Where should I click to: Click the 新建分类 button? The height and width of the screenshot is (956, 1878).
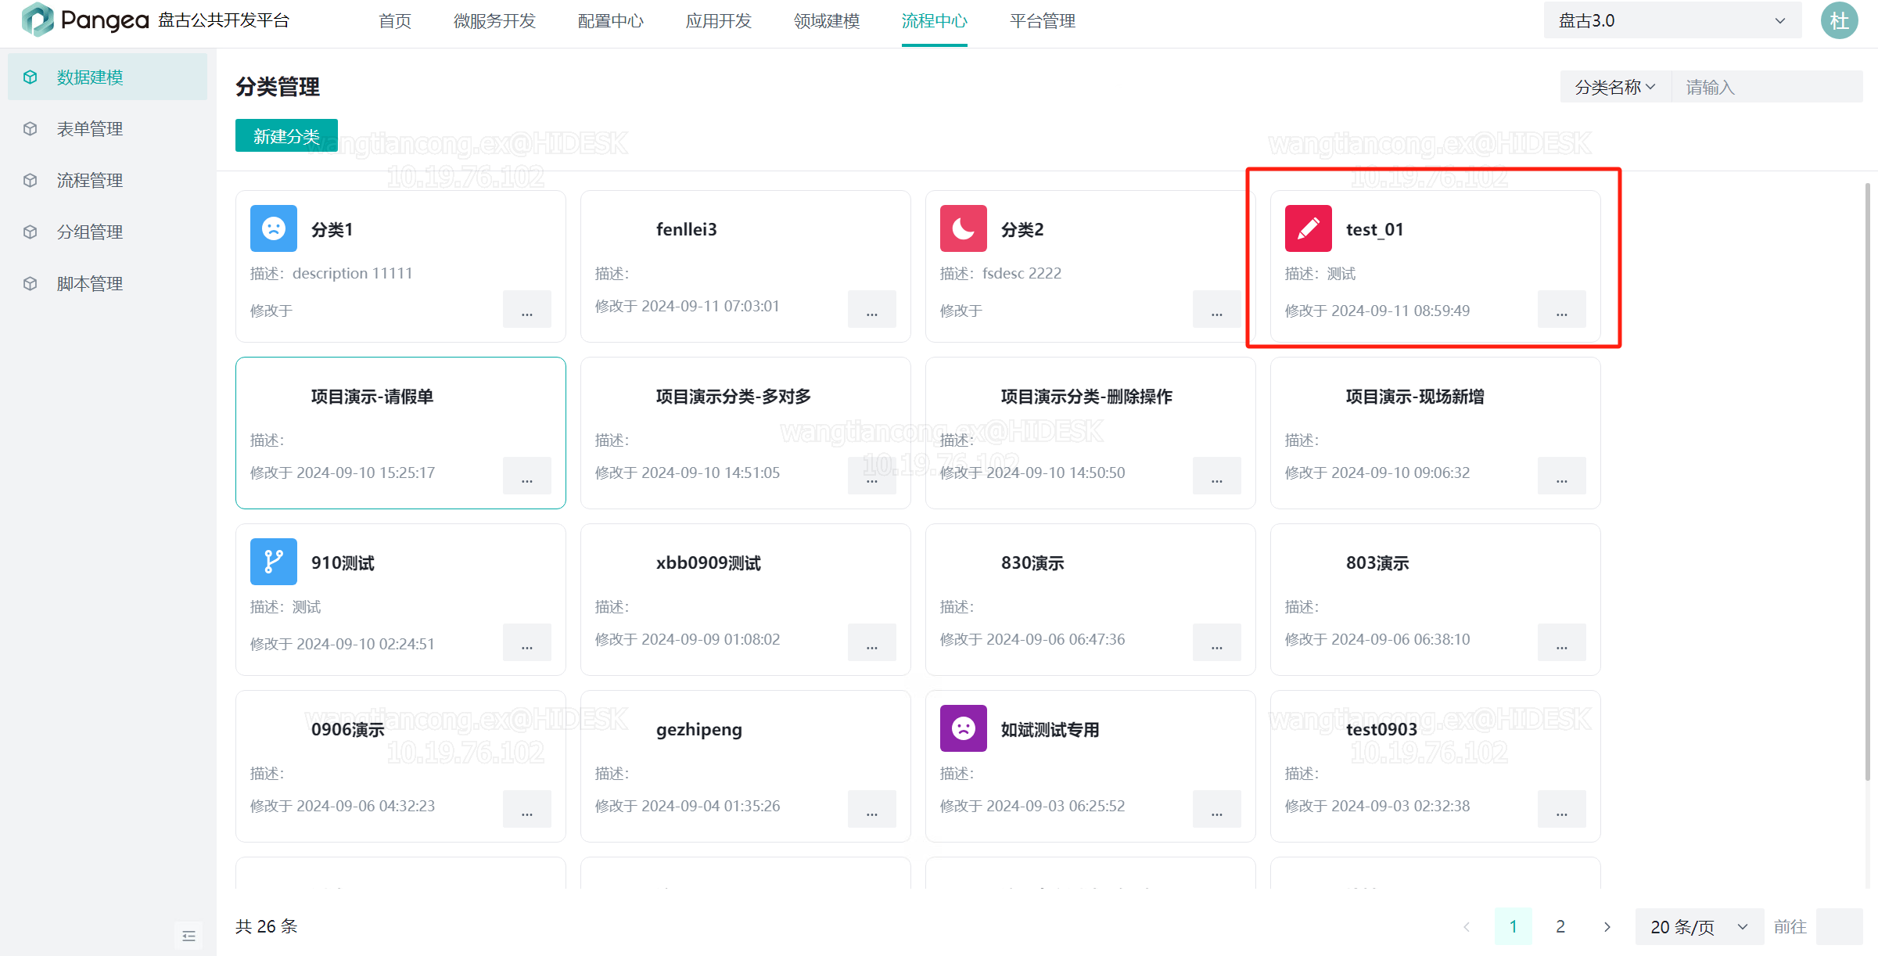(286, 135)
